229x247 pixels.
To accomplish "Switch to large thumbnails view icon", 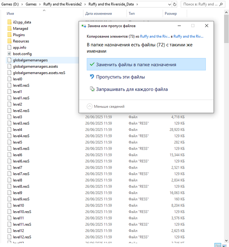I will [224, 245].
